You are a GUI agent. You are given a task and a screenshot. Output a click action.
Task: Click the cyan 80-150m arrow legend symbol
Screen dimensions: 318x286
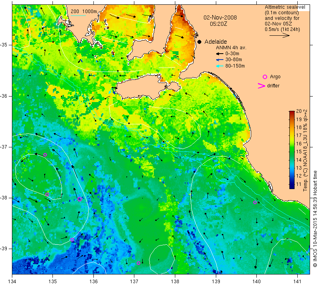click(x=219, y=66)
